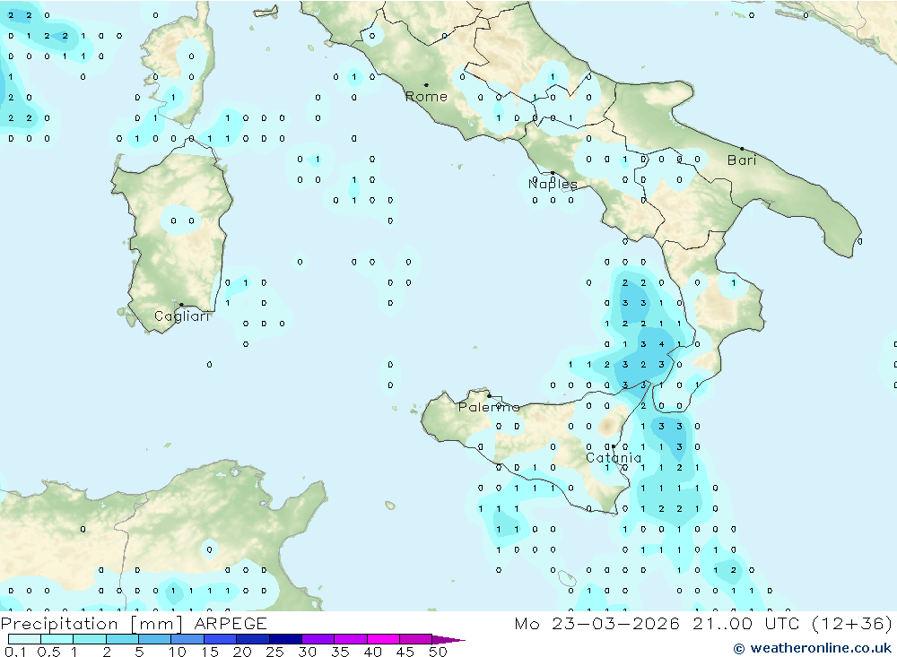Click the date 'Mo 23-03-2026'
The image size is (897, 657).
click(597, 623)
